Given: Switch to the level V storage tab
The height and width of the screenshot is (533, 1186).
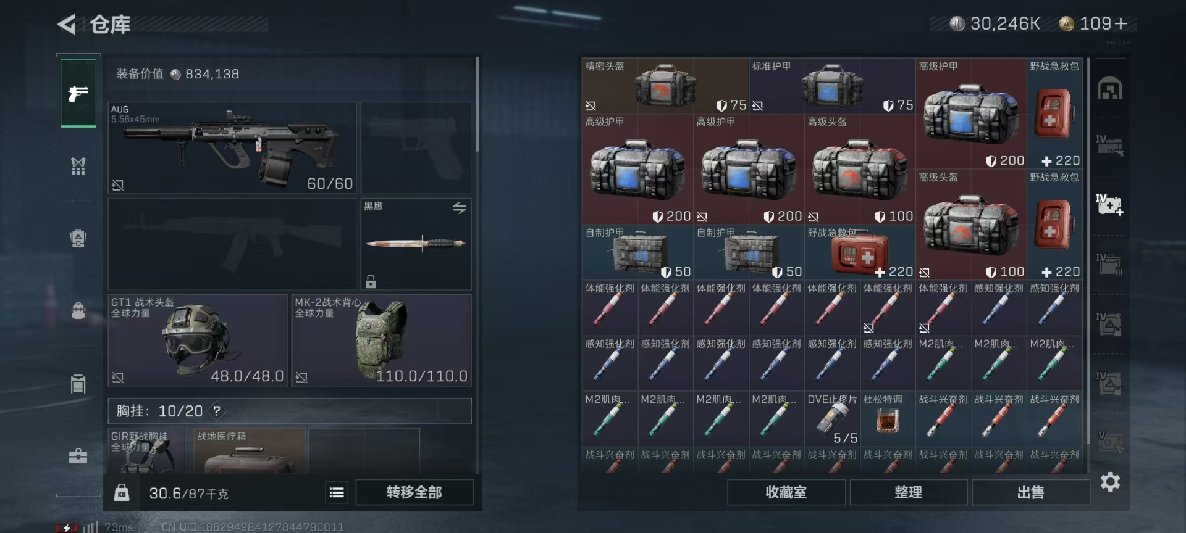Looking at the screenshot, I should click(1110, 440).
